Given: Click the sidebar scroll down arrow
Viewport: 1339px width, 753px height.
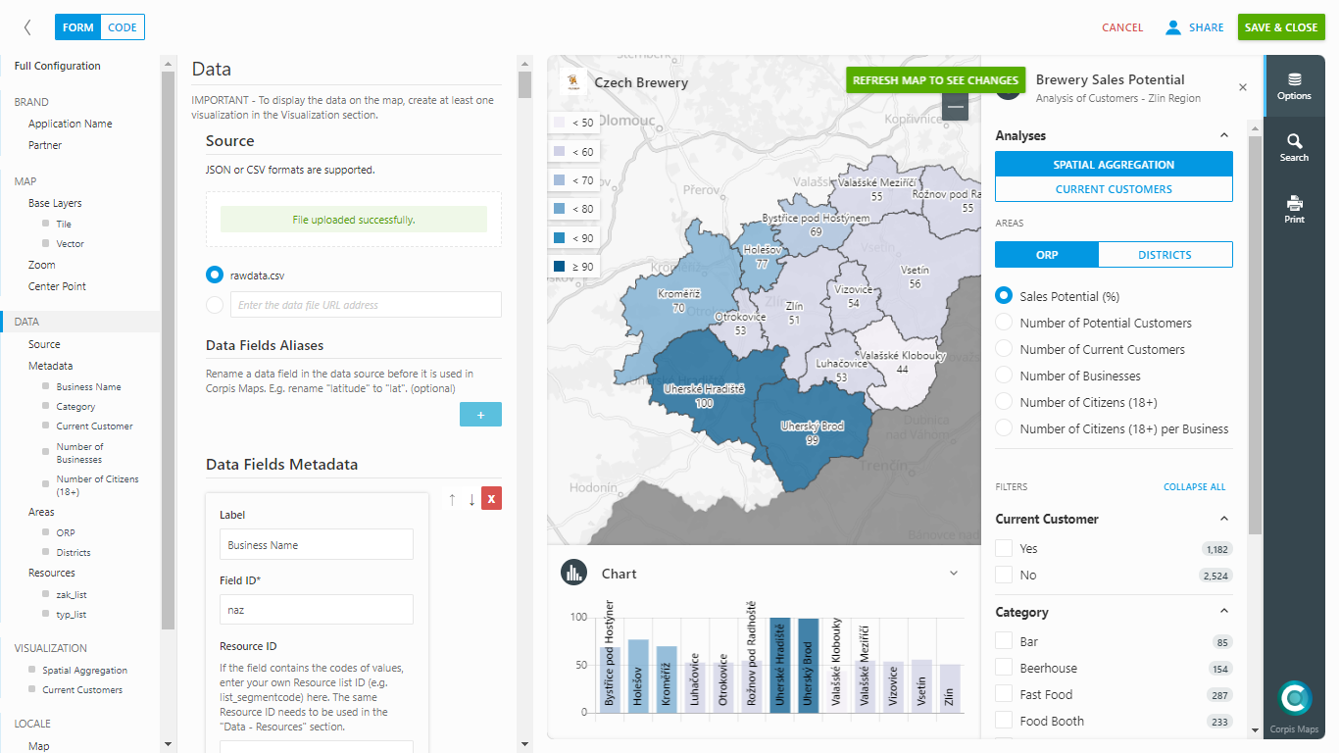Looking at the screenshot, I should tap(168, 745).
